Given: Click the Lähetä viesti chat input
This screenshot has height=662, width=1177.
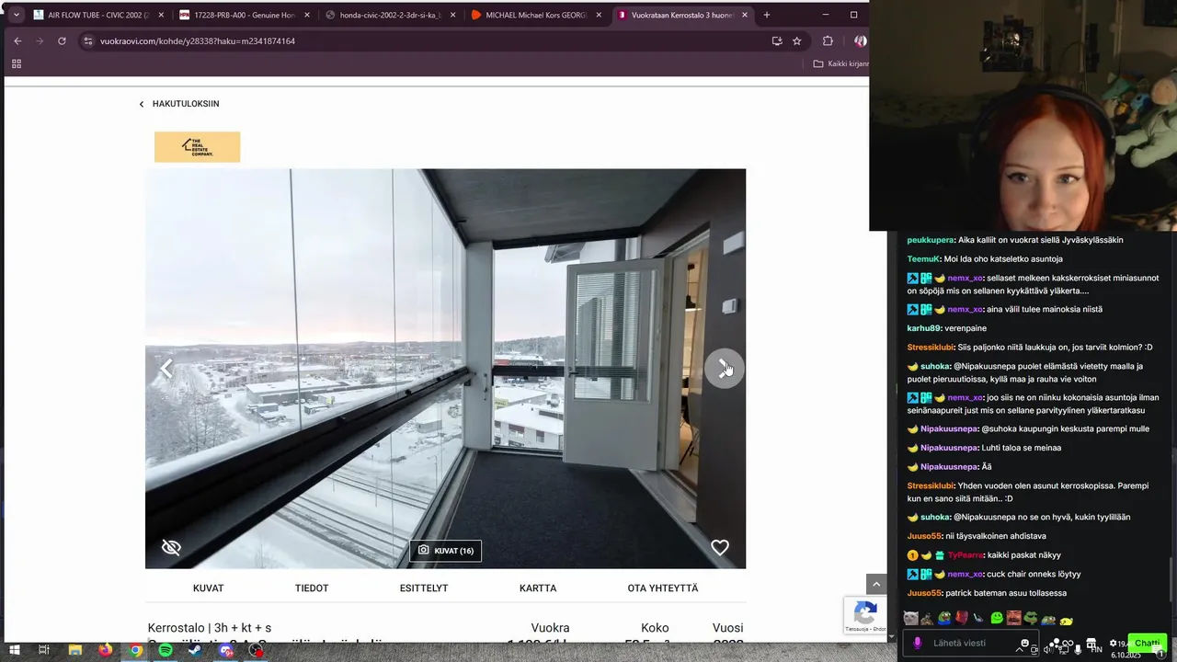Looking at the screenshot, I should (x=970, y=643).
